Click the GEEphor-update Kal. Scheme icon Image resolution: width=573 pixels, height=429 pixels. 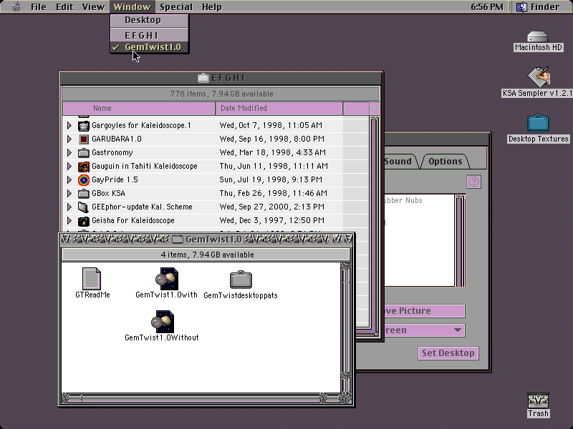(x=84, y=207)
